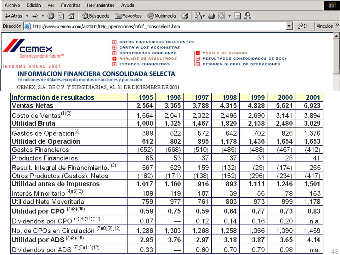The width and height of the screenshot is (340, 255).
Task: Expand the Vínculos links chevron
Action: pos(337,25)
